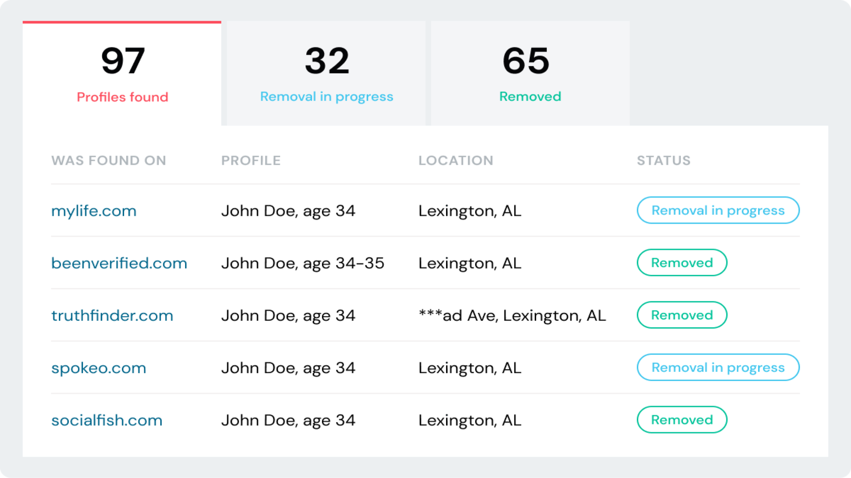The height and width of the screenshot is (478, 851).
Task: Select the mylife.com row's Lexington, AL location
Action: (x=469, y=211)
